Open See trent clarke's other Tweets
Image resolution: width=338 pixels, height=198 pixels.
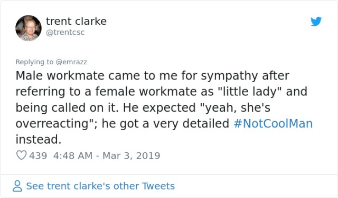100,186
